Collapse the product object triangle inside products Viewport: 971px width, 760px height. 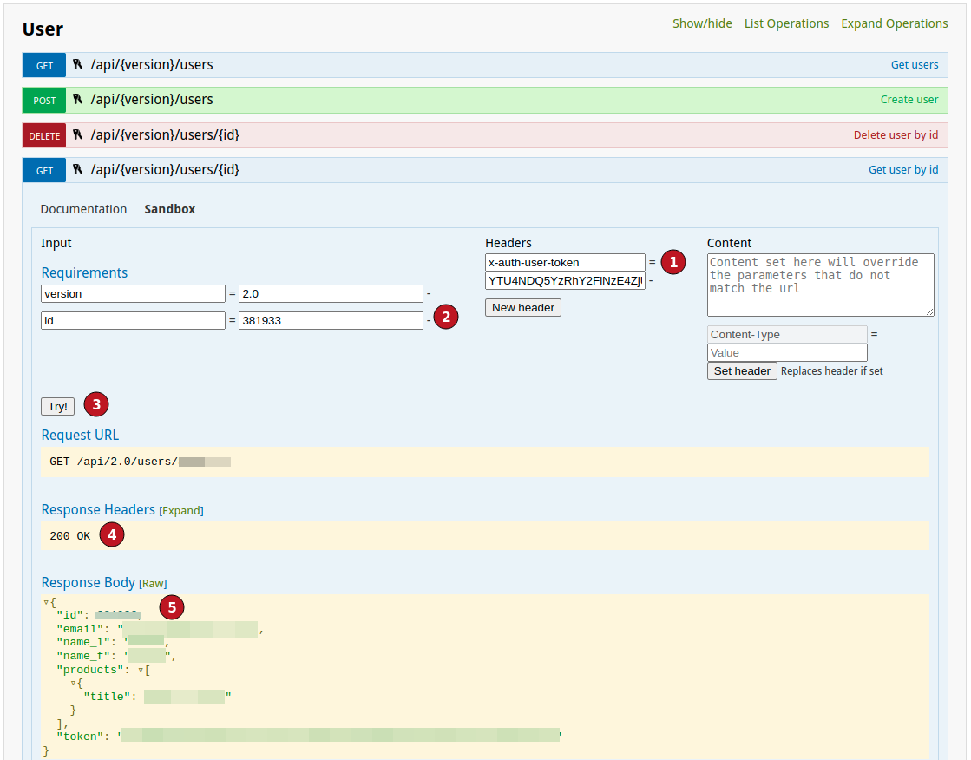(73, 683)
